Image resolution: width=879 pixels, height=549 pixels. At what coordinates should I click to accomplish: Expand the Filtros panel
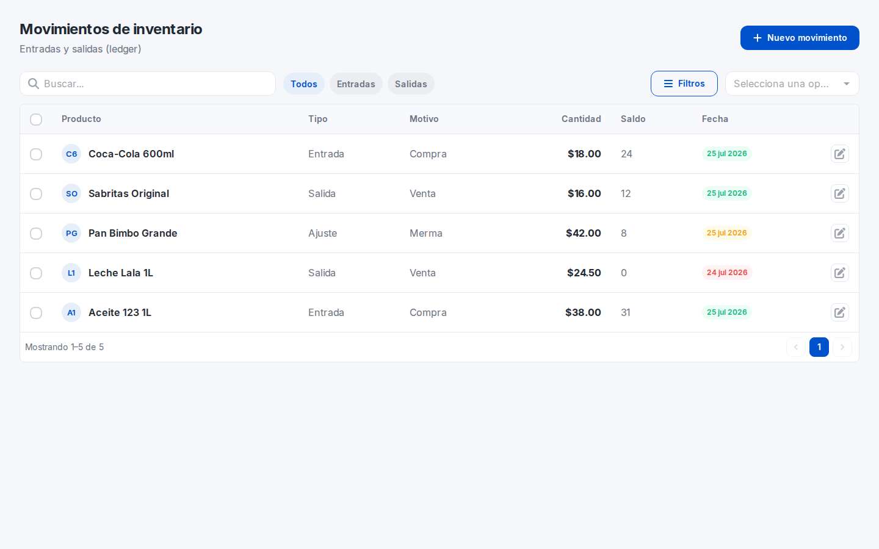click(x=684, y=84)
